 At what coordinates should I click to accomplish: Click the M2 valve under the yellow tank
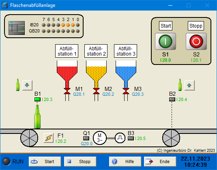pos(96,91)
